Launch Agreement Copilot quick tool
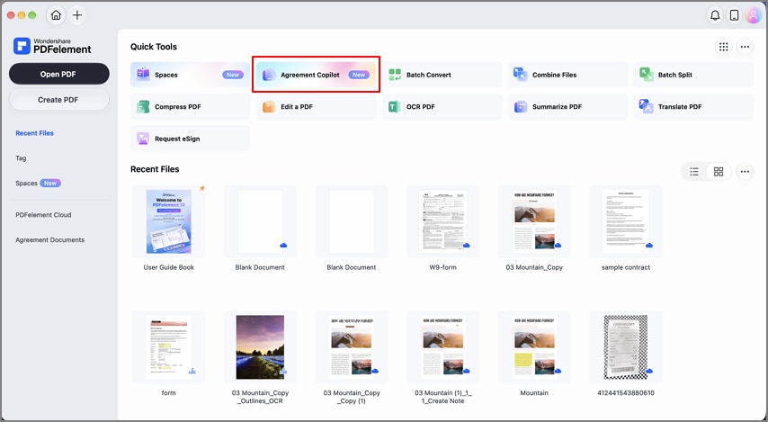The height and width of the screenshot is (422, 768). [316, 75]
